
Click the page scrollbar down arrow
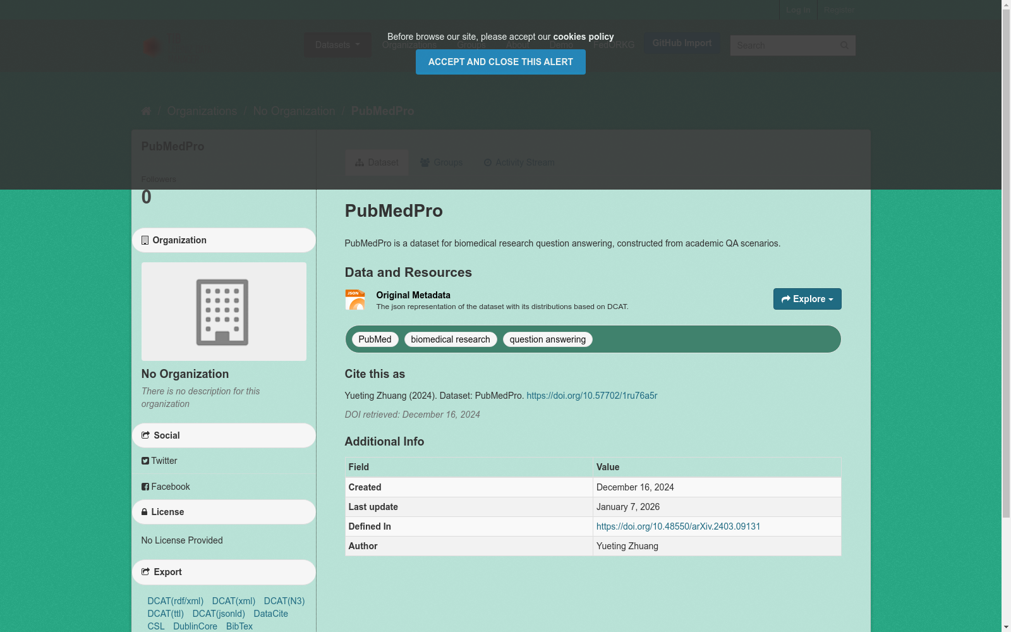1006,627
